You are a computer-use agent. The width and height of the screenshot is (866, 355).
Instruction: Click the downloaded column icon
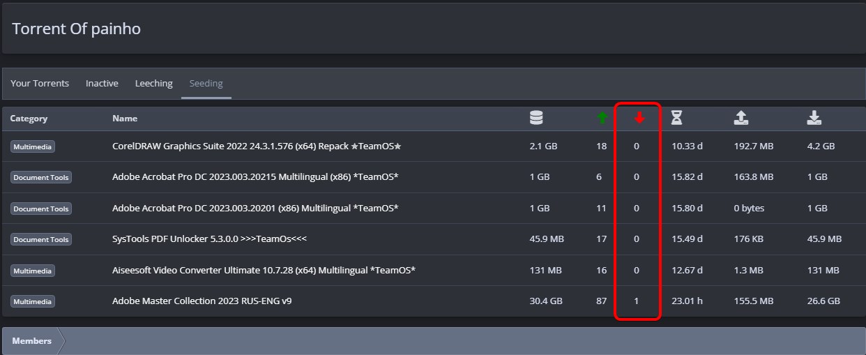814,119
